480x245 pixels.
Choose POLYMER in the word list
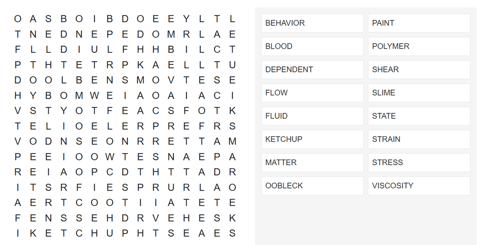coord(419,46)
